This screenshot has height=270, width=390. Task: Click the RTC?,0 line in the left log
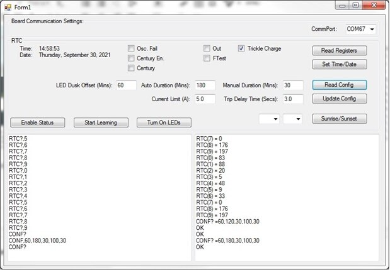point(18,171)
